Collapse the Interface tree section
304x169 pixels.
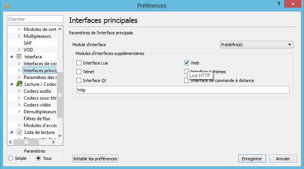coord(11,57)
